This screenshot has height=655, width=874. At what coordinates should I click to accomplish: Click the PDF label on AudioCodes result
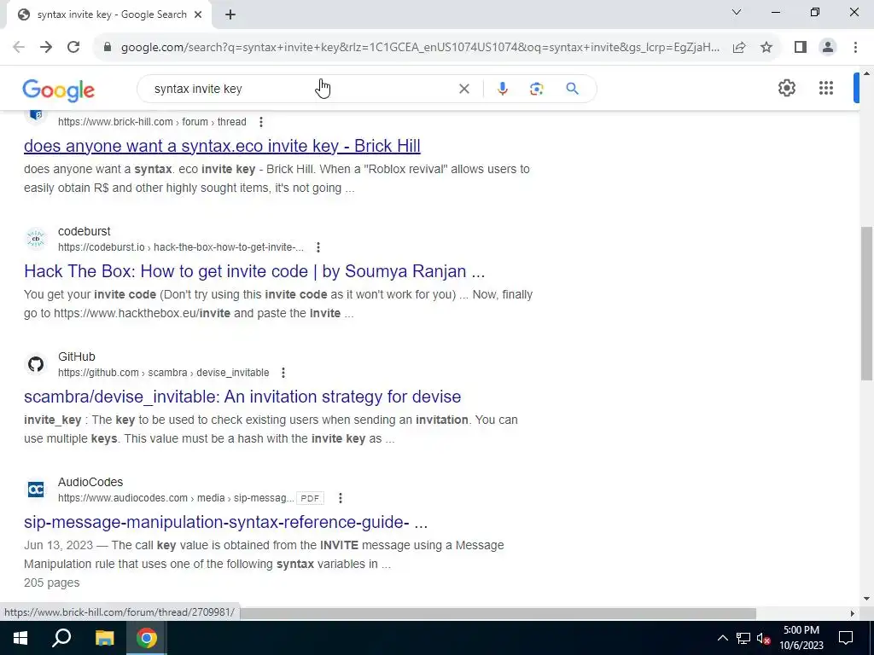310,498
